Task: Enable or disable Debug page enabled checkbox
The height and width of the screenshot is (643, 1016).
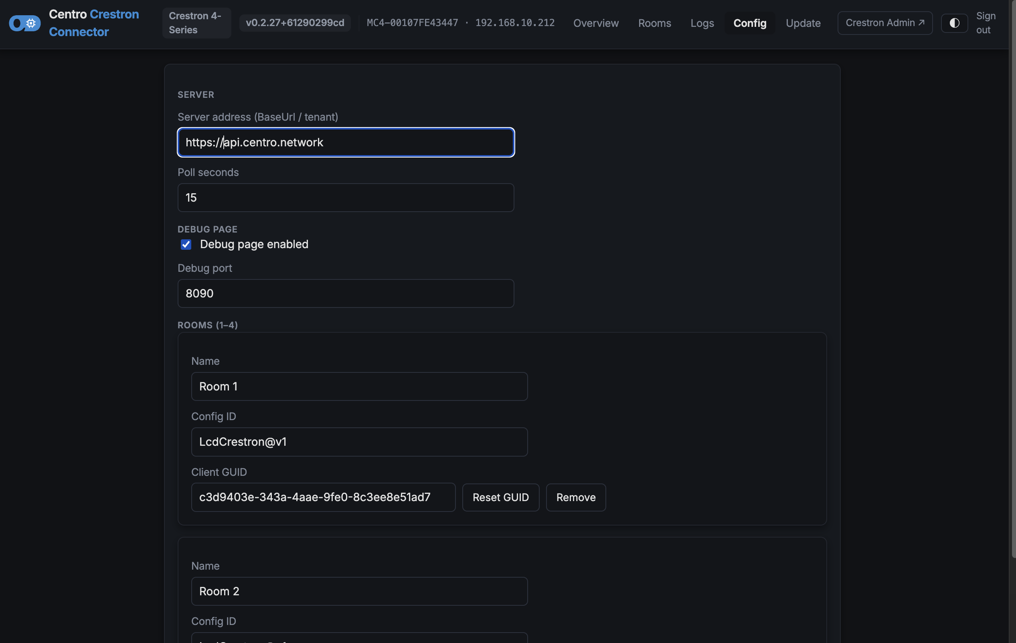Action: pos(186,244)
